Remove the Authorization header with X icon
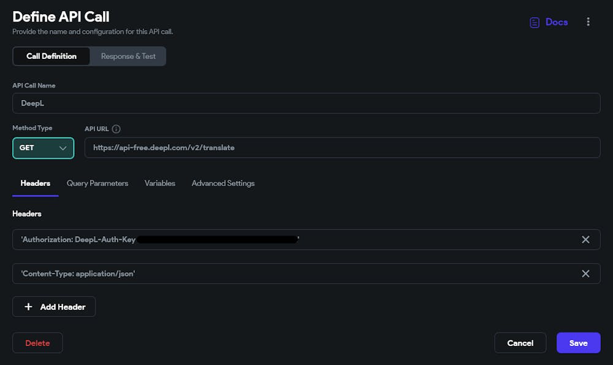 click(585, 240)
